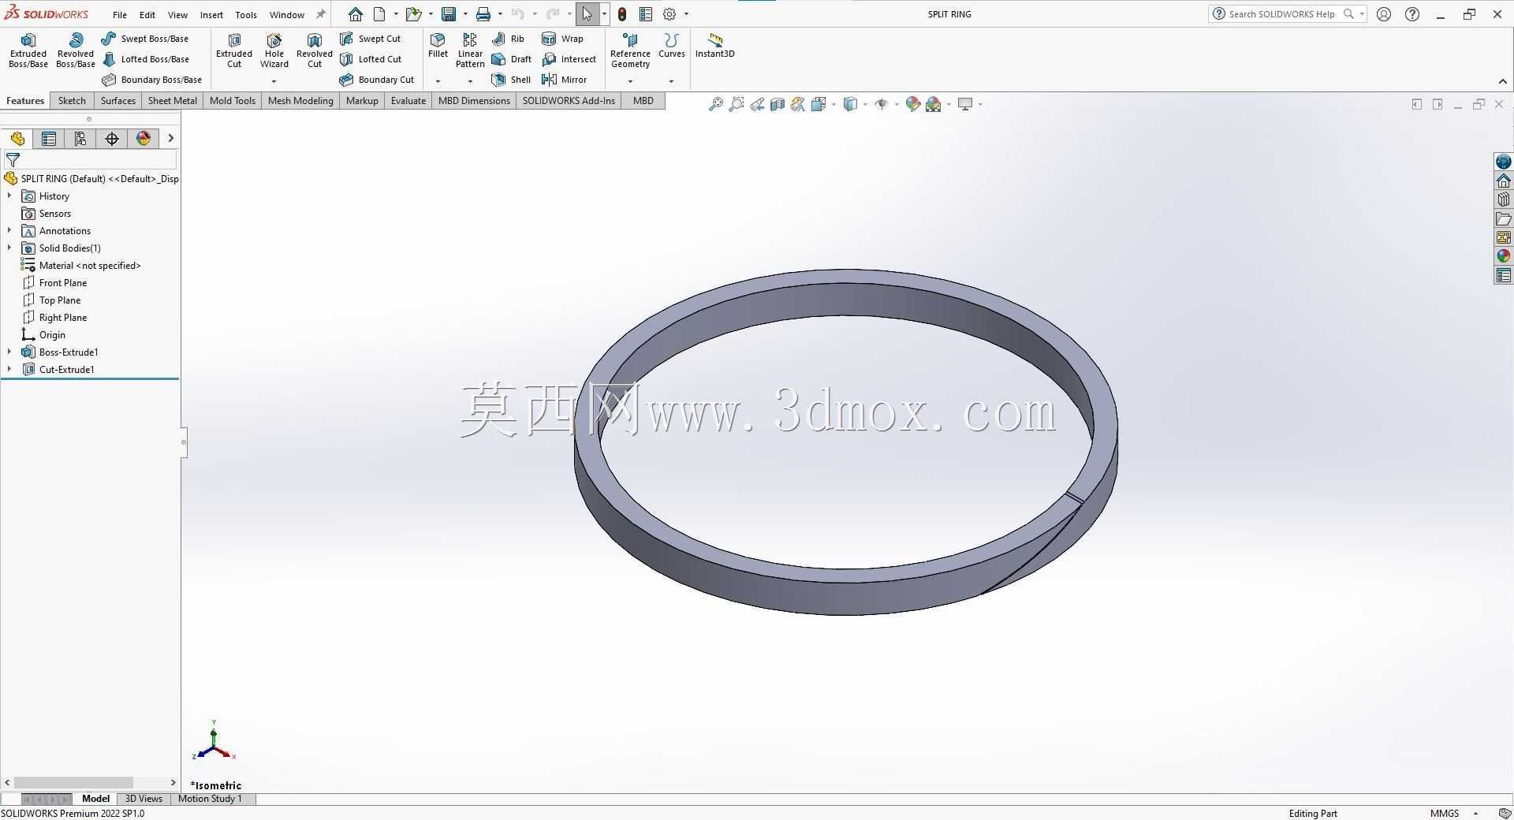Open the FeatureManager design tree tab
Viewport: 1514px width, 820px height.
[x=17, y=139]
